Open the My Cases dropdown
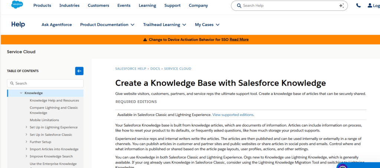 (207, 25)
